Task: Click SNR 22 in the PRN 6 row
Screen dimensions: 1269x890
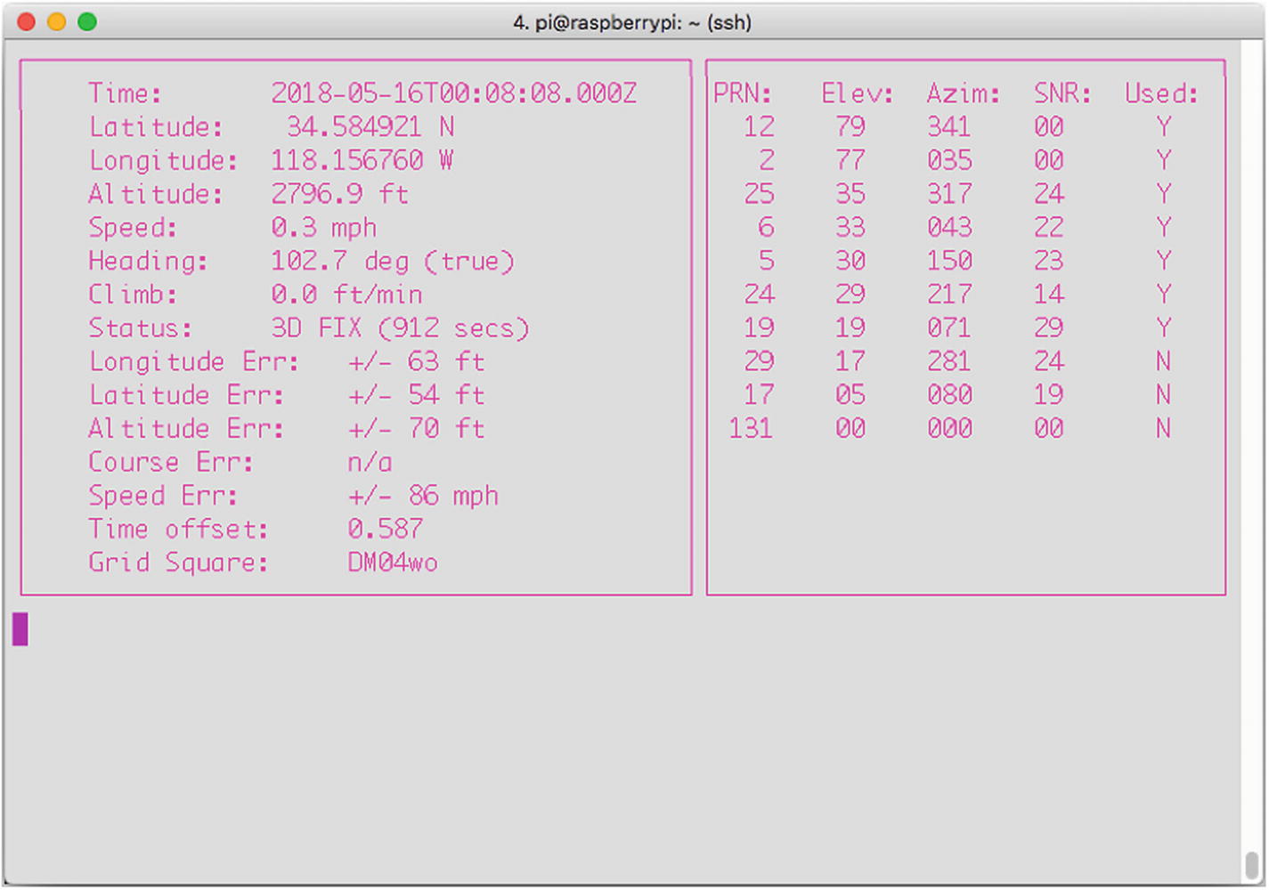Action: click(x=1048, y=228)
